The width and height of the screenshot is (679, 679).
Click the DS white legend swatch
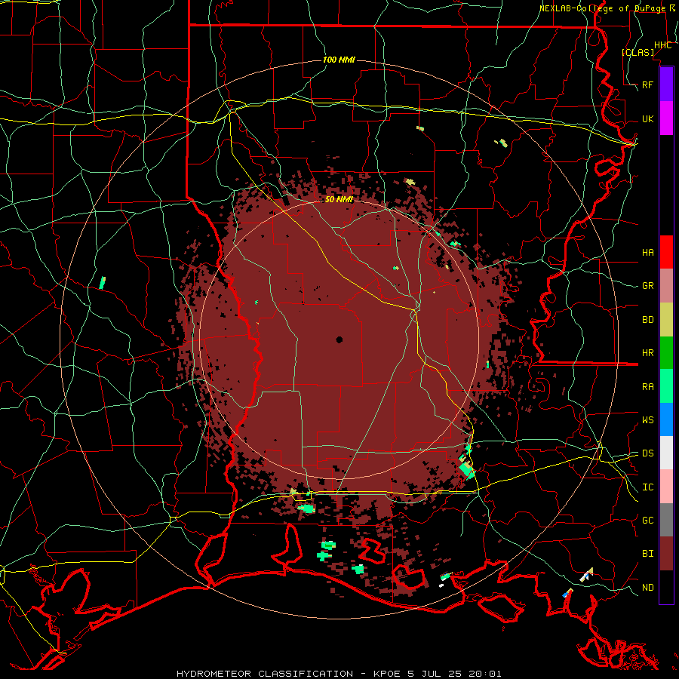pos(666,453)
